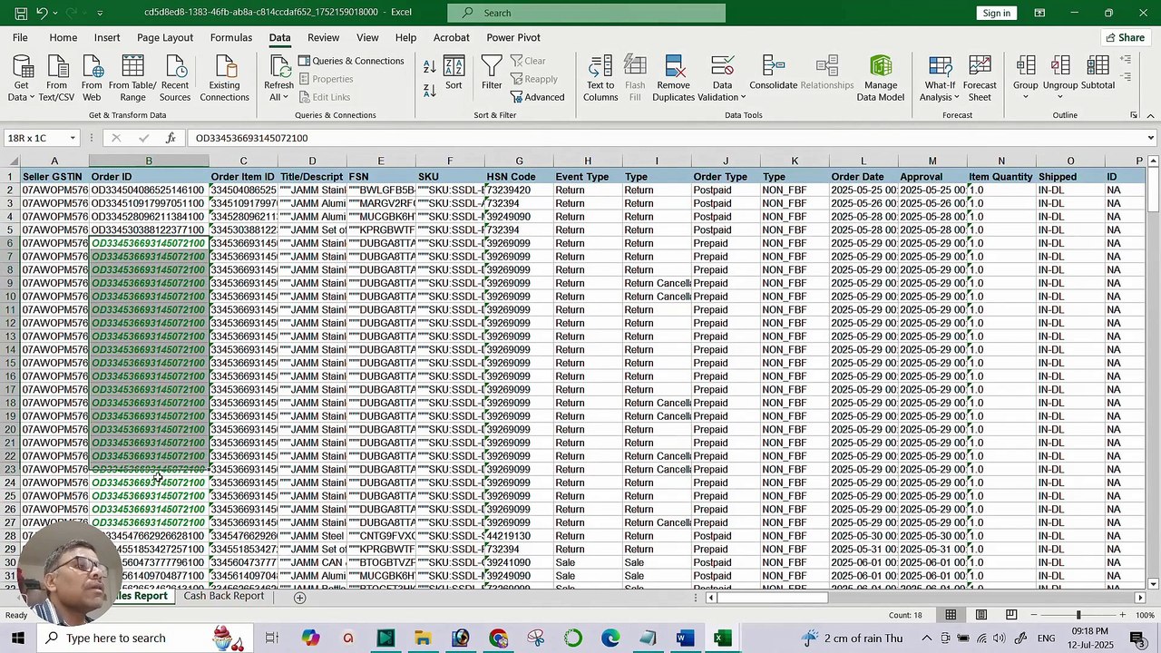Switch to Normal view in status bar
The width and height of the screenshot is (1161, 653).
point(951,615)
